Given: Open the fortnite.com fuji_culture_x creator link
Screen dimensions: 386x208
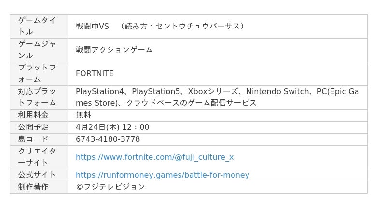Looking at the screenshot, I should pos(154,157).
